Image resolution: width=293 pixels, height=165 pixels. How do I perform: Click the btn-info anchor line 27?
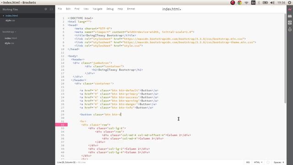tap(116, 108)
